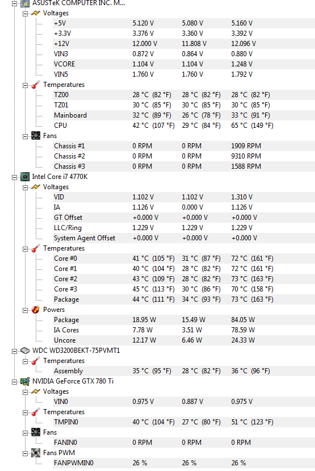Click the Intel Core i7 4770K chip icon
The image size is (315, 471).
[x=25, y=177]
